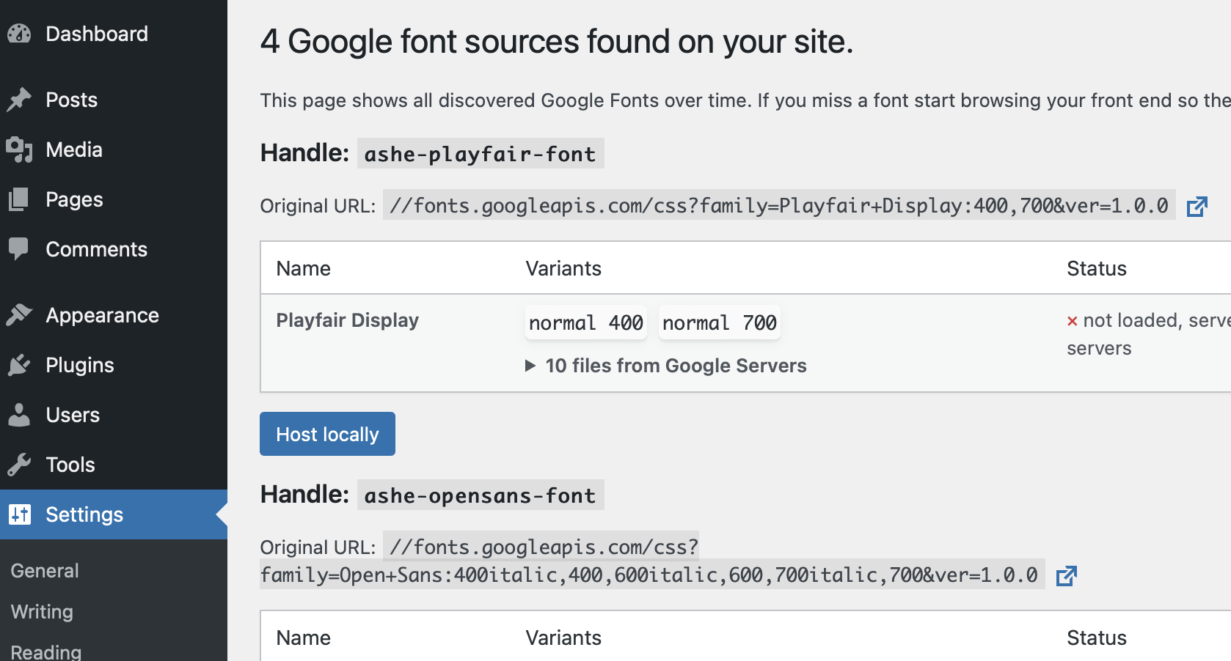The height and width of the screenshot is (661, 1231).
Task: Click the Posts pushpin icon
Action: coord(21,99)
